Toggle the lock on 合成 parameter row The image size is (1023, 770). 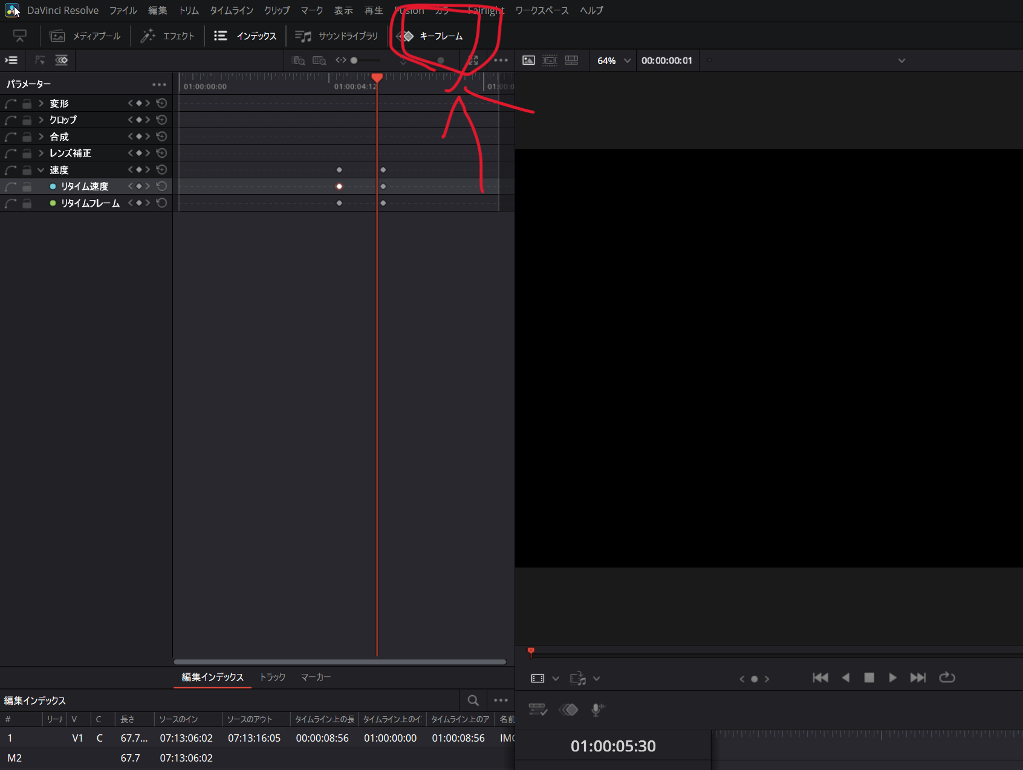27,137
